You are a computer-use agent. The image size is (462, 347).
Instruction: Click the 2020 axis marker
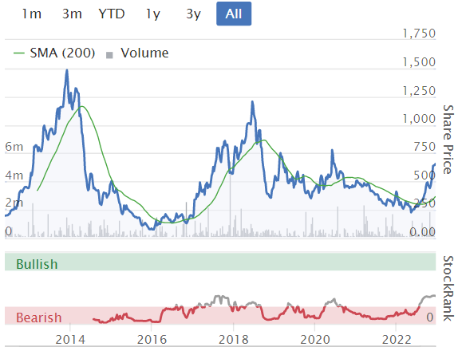315,340
